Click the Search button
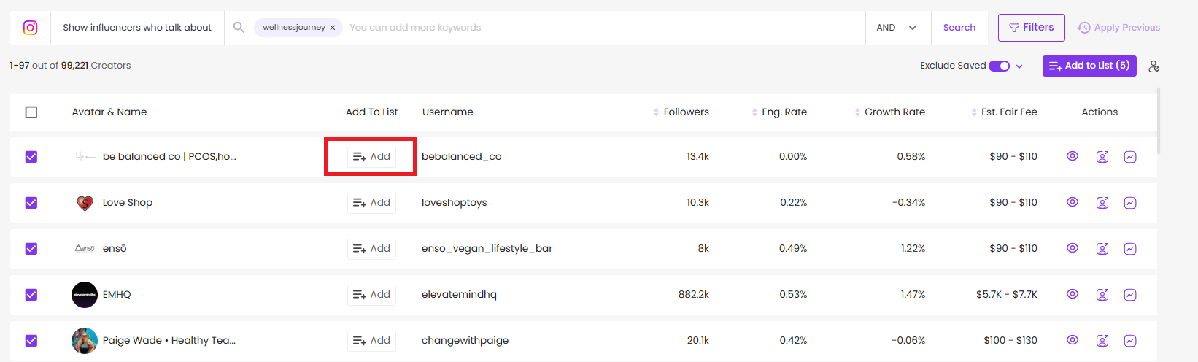 coord(959,28)
